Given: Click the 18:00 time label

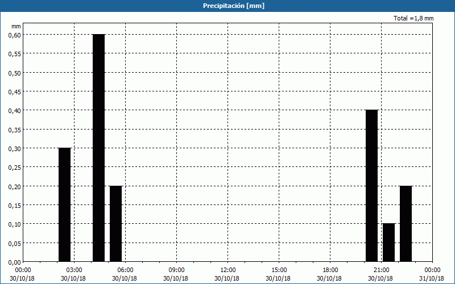Looking at the screenshot, I should (x=330, y=270).
